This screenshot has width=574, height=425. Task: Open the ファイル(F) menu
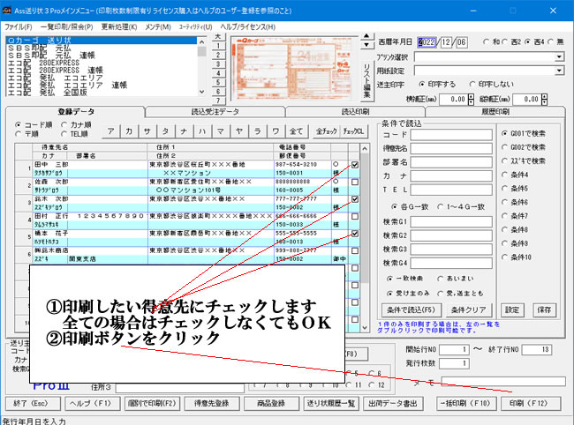(18, 27)
